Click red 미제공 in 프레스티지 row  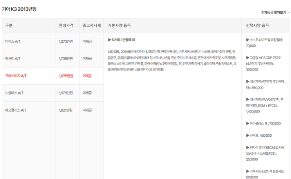(87, 76)
